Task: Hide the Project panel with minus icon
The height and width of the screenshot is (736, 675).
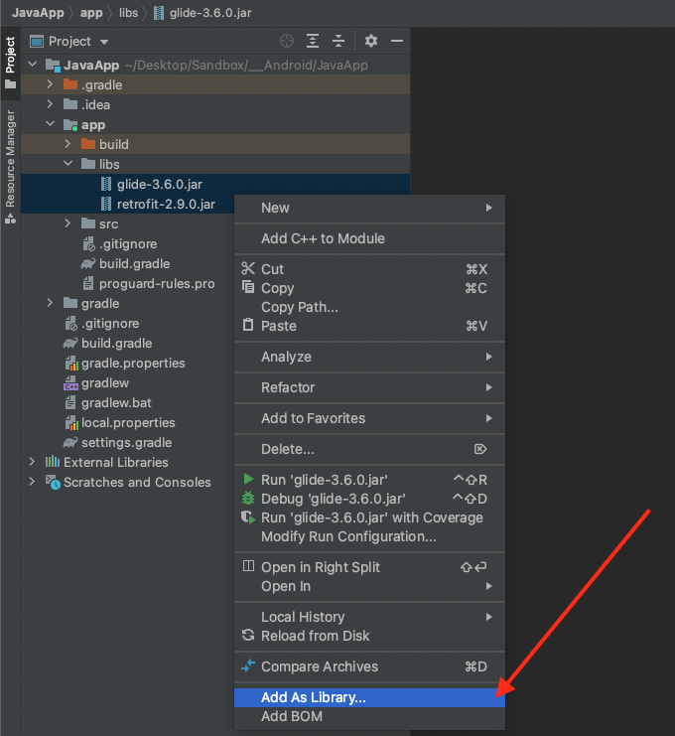Action: 397,42
